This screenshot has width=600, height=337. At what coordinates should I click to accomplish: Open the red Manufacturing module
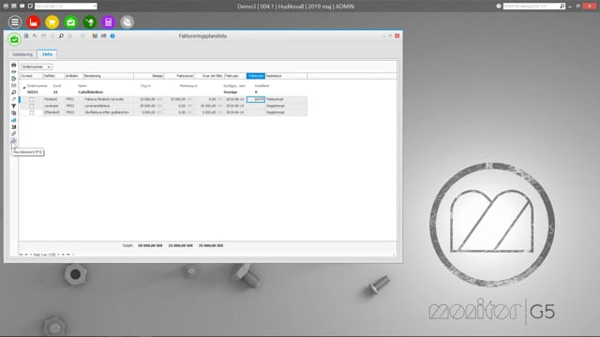click(x=34, y=22)
